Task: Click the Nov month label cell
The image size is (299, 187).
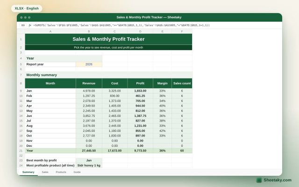Action: click(x=50, y=141)
